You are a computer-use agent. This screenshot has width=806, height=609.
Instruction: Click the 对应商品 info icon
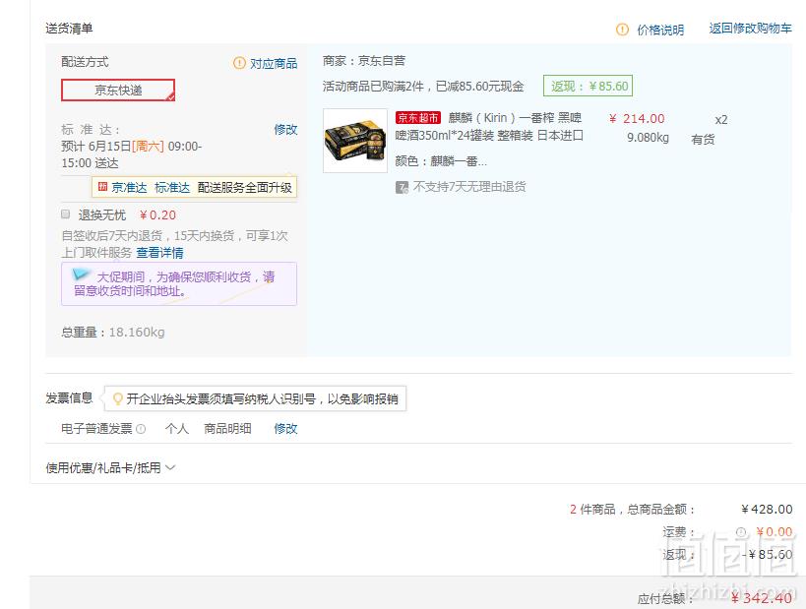pos(239,63)
